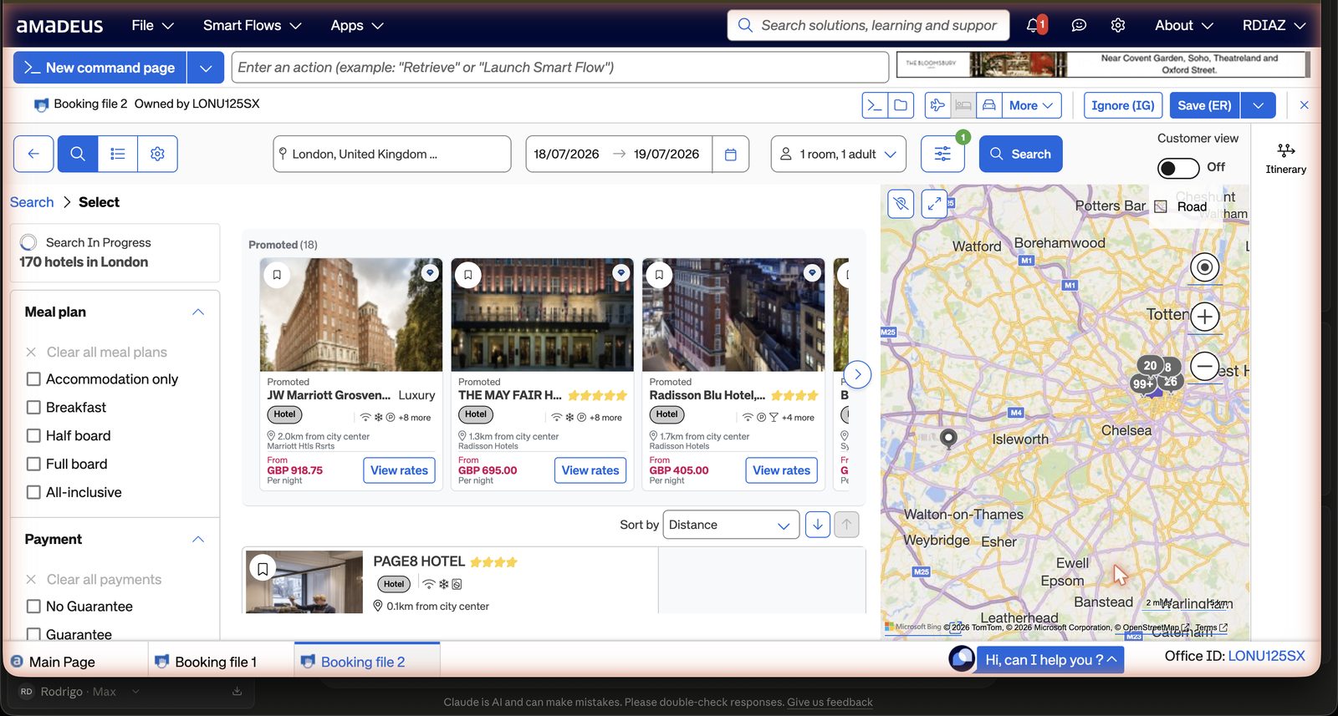Screen dimensions: 1338x716
Task: Click the Save (ER) button
Action: (1204, 105)
